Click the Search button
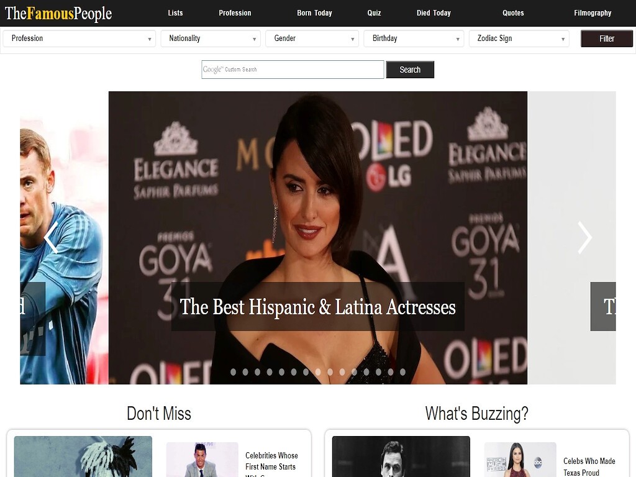This screenshot has height=477, width=636. [410, 70]
